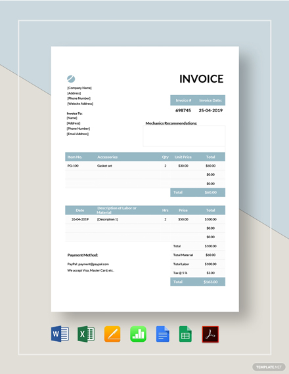
Task: Click invoice number 698745
Action: (x=183, y=110)
